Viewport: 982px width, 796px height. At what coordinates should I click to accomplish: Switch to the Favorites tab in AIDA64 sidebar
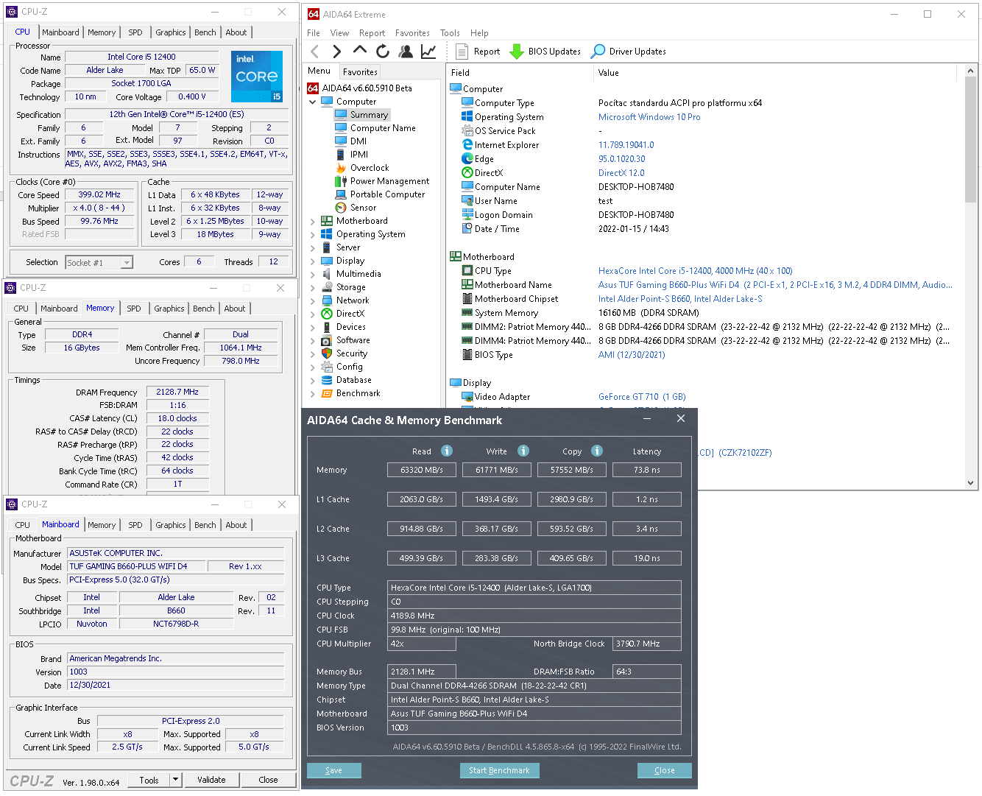(x=360, y=72)
